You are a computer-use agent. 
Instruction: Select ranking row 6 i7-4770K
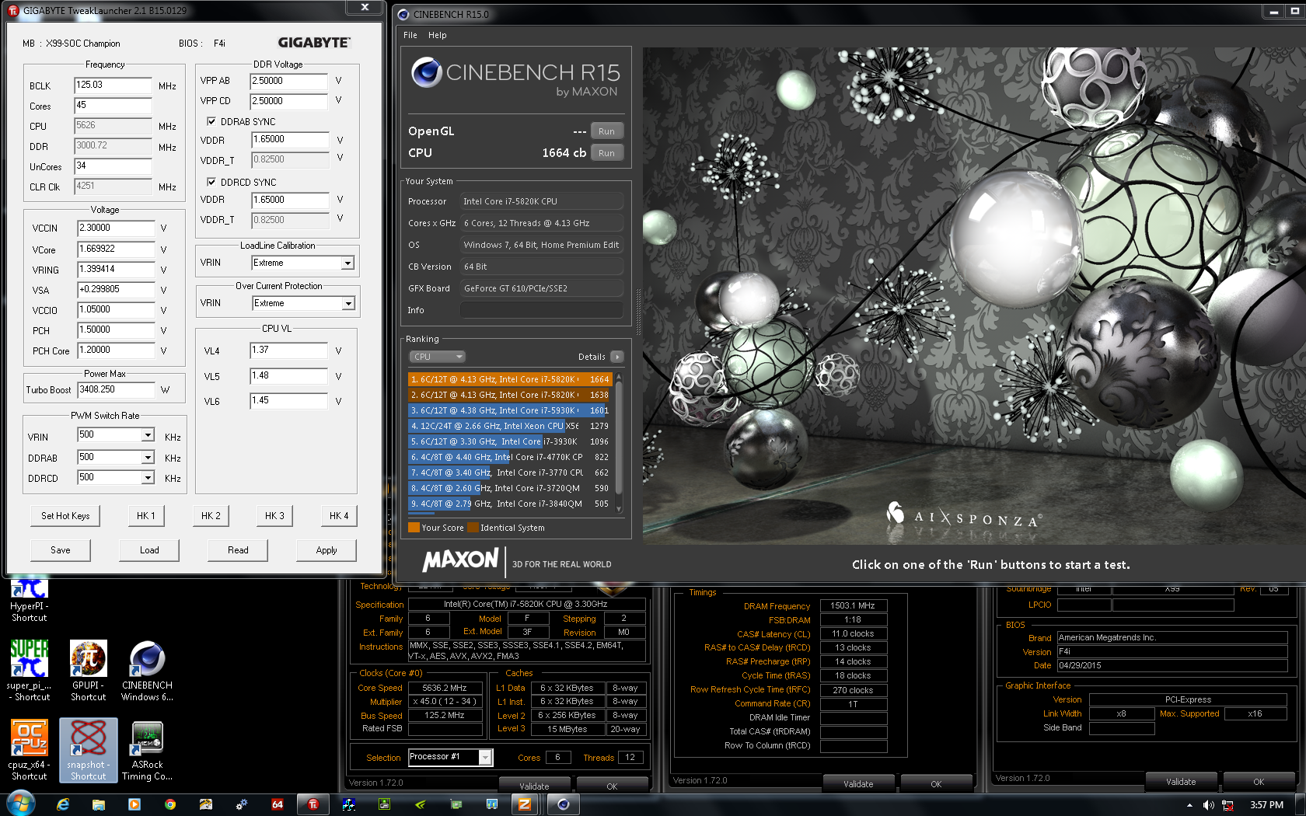pyautogui.click(x=510, y=457)
